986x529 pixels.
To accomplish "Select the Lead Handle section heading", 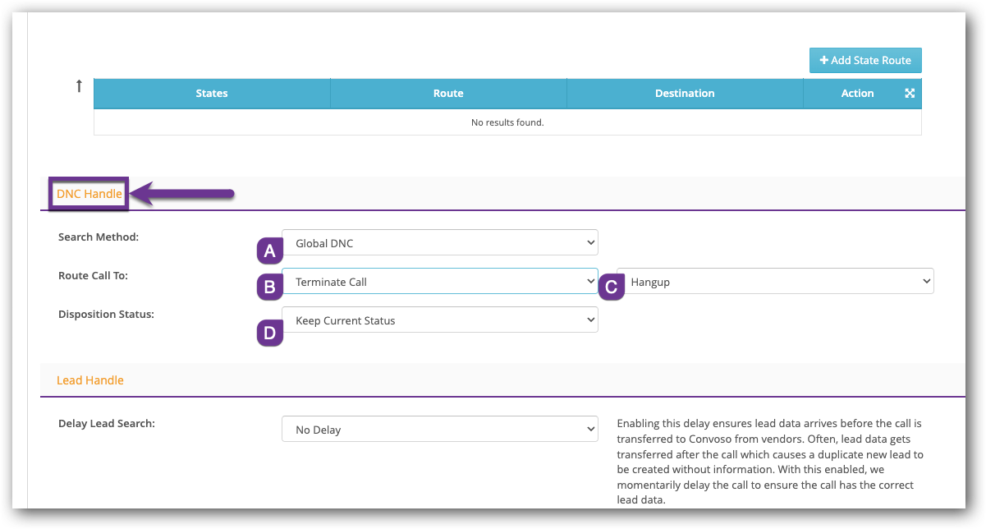I will coord(90,380).
